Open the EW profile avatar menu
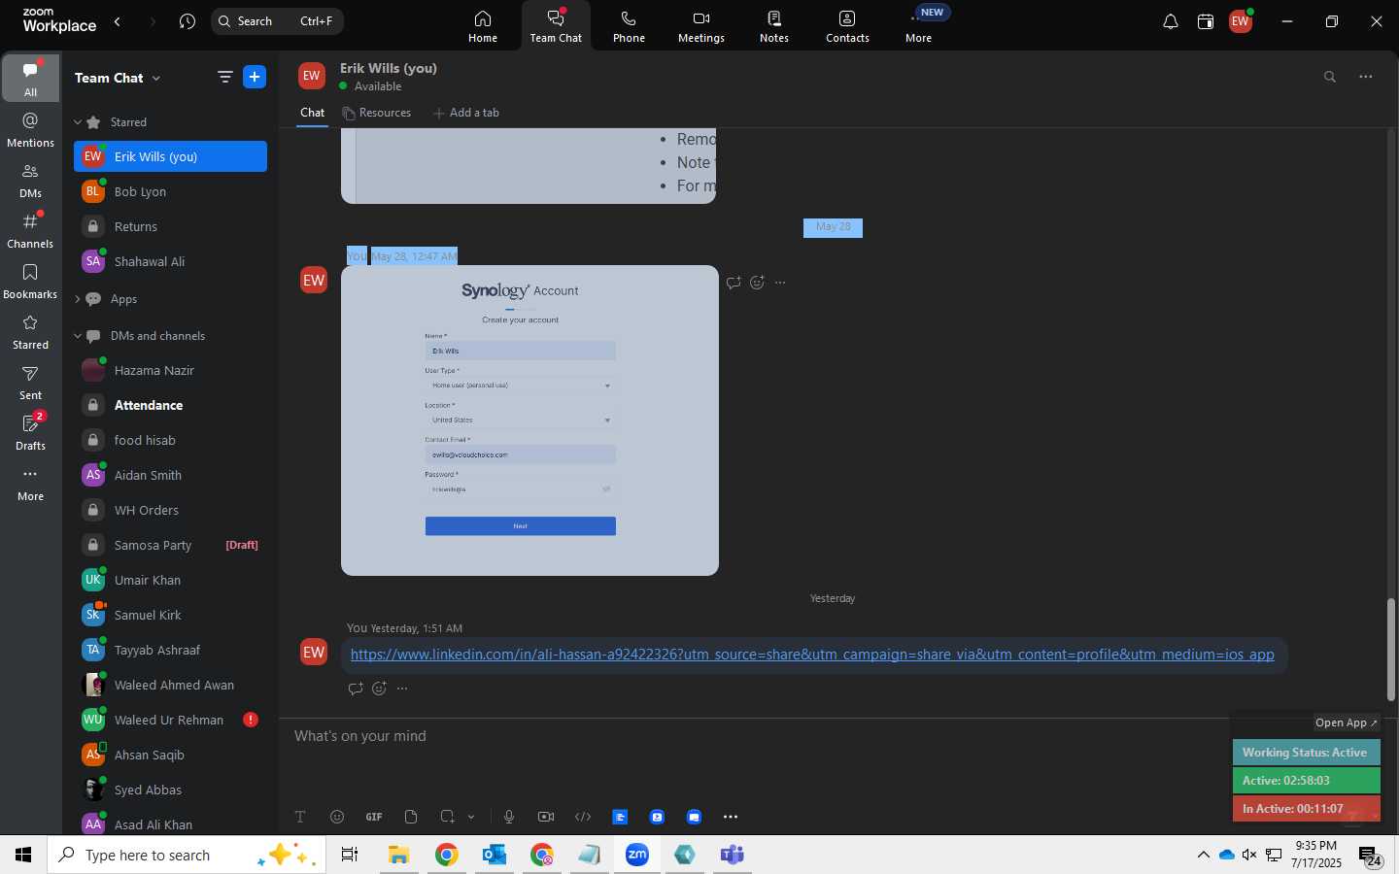The height and width of the screenshot is (874, 1399). point(1241,21)
